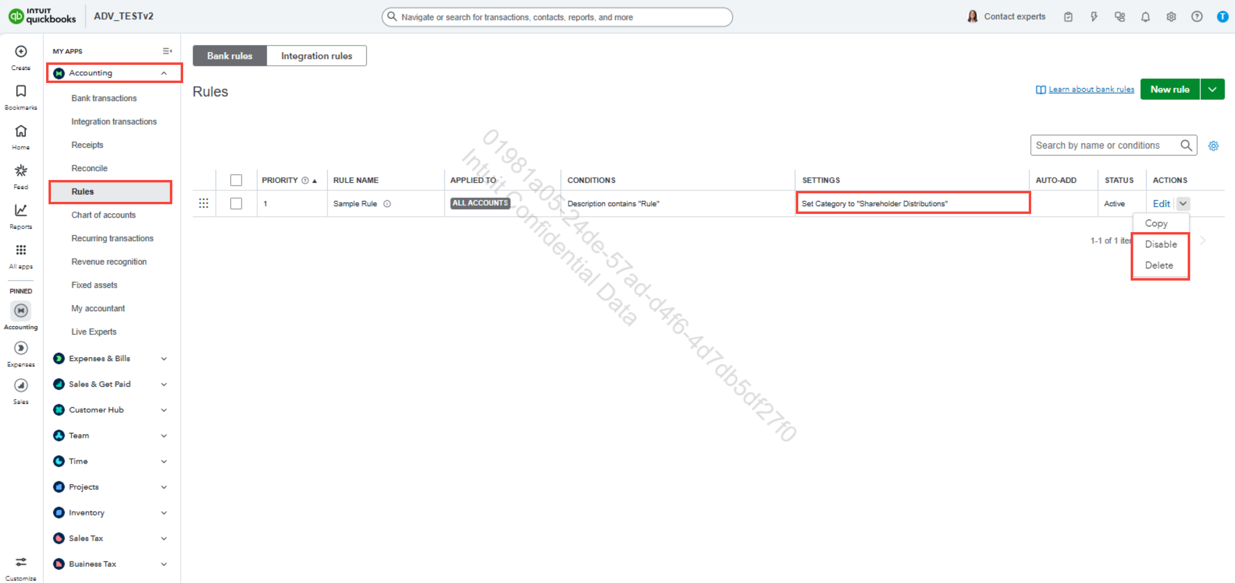
Task: Collapse the Accounting section chevron
Action: (x=164, y=73)
